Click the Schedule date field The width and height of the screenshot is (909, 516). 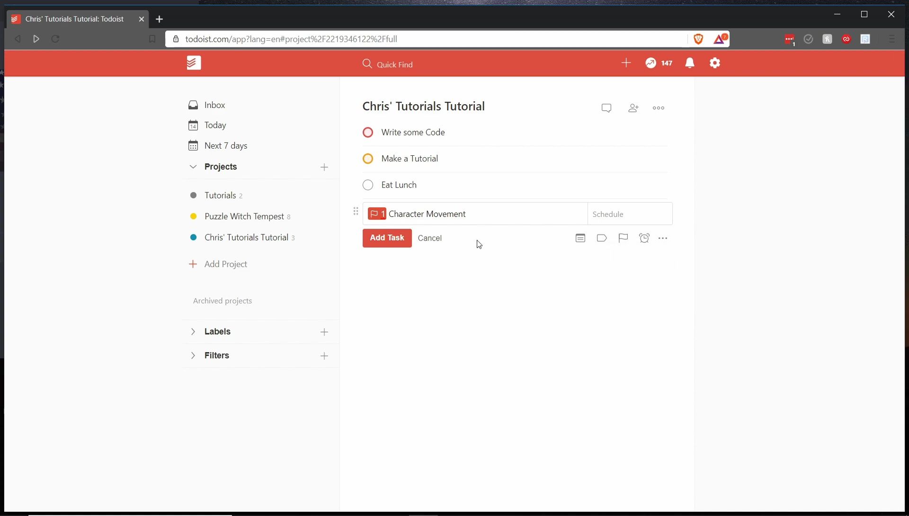pos(630,214)
